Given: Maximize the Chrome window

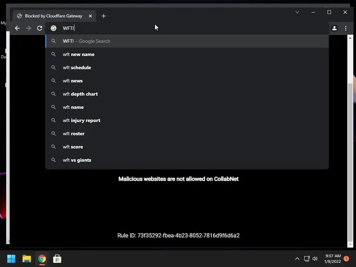Looking at the screenshot, I should 329,12.
